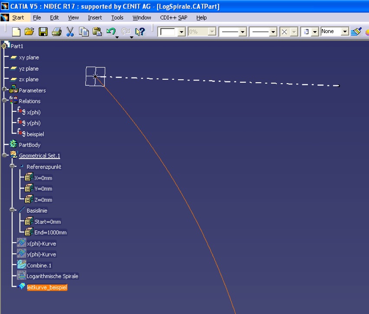Viewport: 369px width, 314px height.
Task: Select the End=1000mm parameter
Action: coord(51,233)
